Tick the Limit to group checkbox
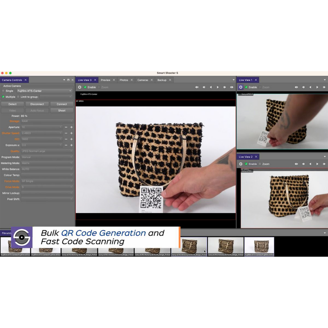The width and height of the screenshot is (328, 328). pyautogui.click(x=18, y=97)
